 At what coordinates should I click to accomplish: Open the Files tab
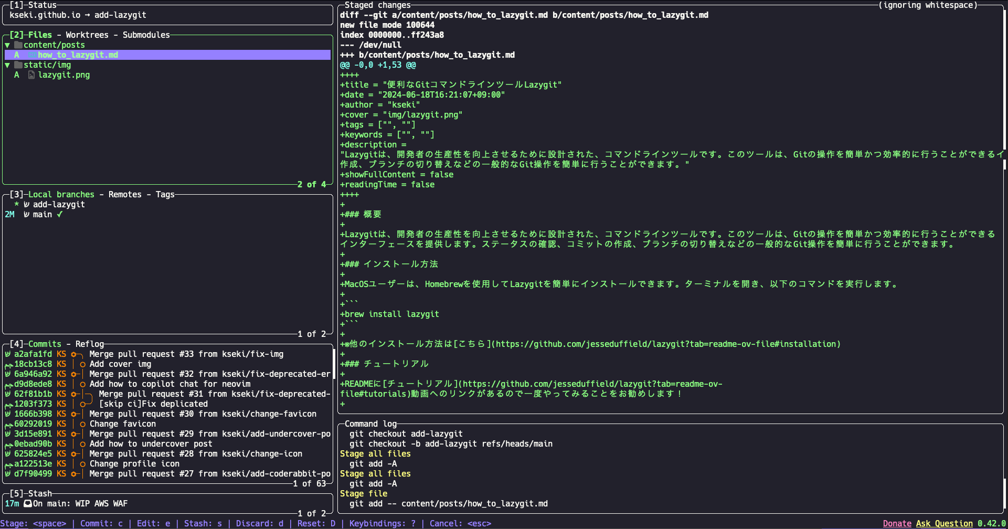click(40, 35)
